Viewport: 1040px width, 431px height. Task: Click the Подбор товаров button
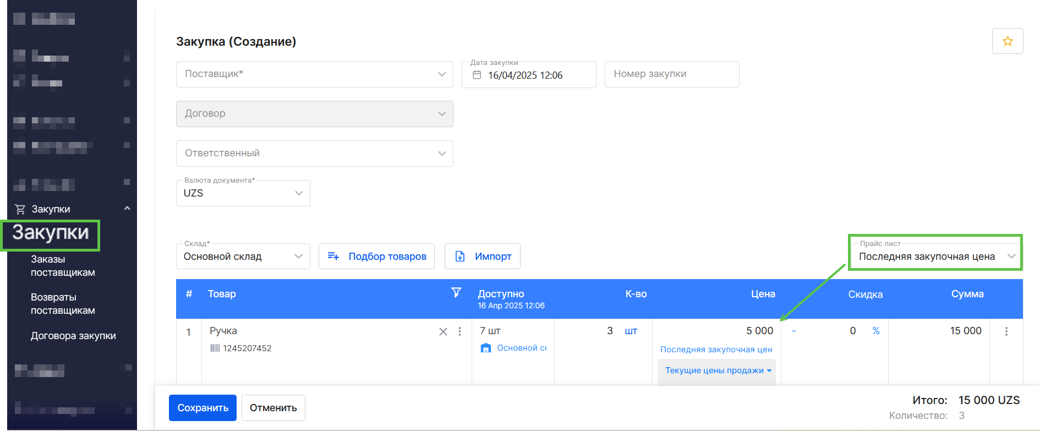376,257
